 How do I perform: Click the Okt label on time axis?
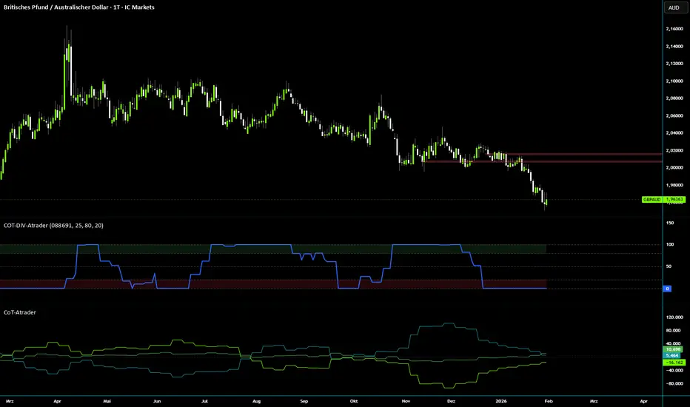(354, 401)
